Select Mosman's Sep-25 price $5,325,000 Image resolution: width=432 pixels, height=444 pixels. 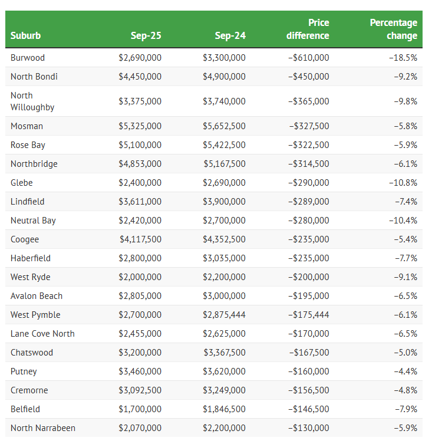[x=140, y=126]
